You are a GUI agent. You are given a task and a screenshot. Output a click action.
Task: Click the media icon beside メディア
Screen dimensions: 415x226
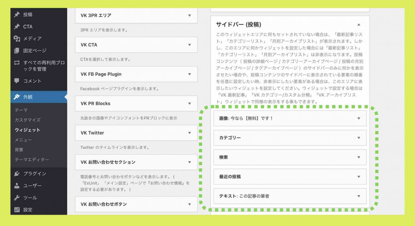click(17, 38)
